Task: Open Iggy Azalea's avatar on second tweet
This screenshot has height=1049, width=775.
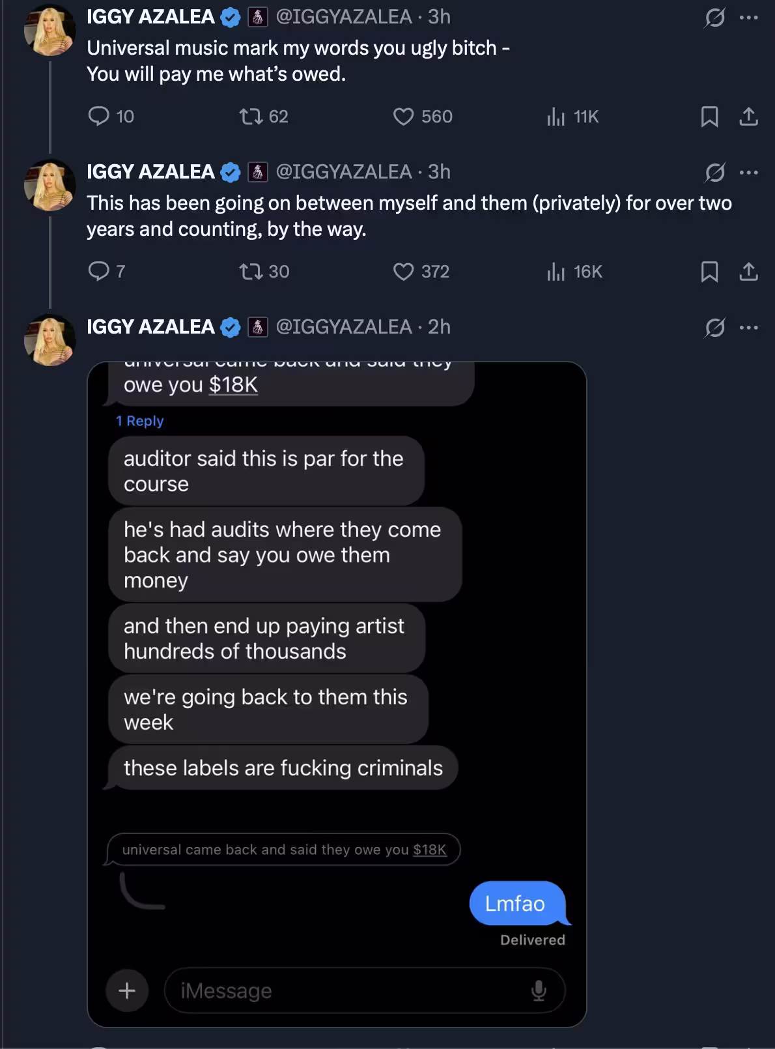Action: 49,185
